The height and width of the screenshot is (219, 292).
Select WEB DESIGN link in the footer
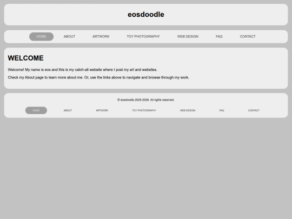click(188, 110)
